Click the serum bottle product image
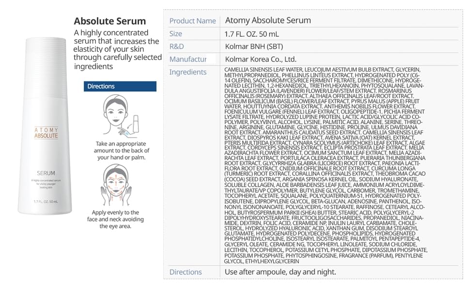The width and height of the screenshot is (466, 285). [45, 126]
